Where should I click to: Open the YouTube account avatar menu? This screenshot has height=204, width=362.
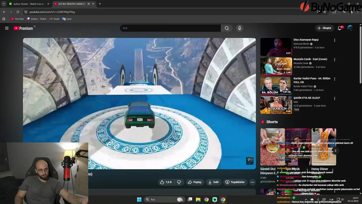click(350, 28)
